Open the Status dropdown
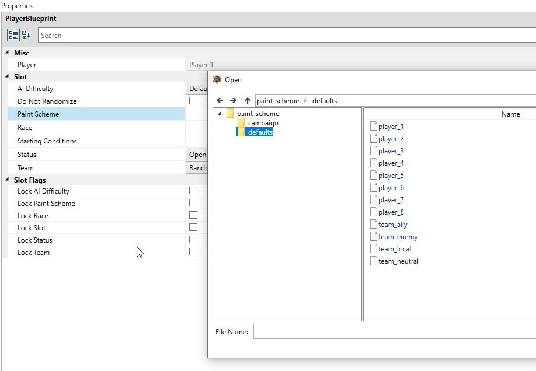The width and height of the screenshot is (536, 371). pos(197,155)
